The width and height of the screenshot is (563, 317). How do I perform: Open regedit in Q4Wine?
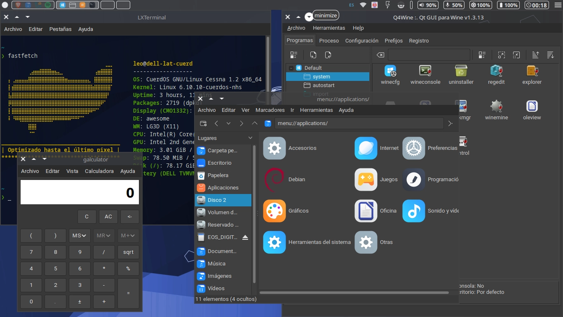(x=496, y=74)
